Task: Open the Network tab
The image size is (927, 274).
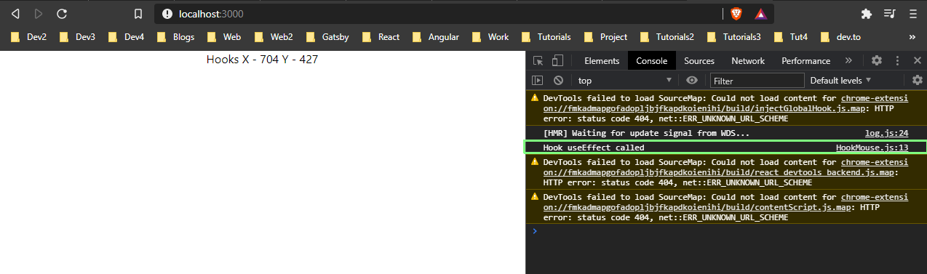Action: (x=748, y=61)
